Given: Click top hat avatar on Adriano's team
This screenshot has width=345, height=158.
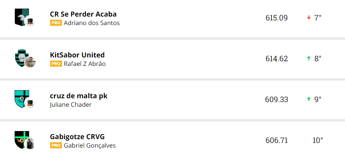Looking at the screenshot, I should 30,22.
